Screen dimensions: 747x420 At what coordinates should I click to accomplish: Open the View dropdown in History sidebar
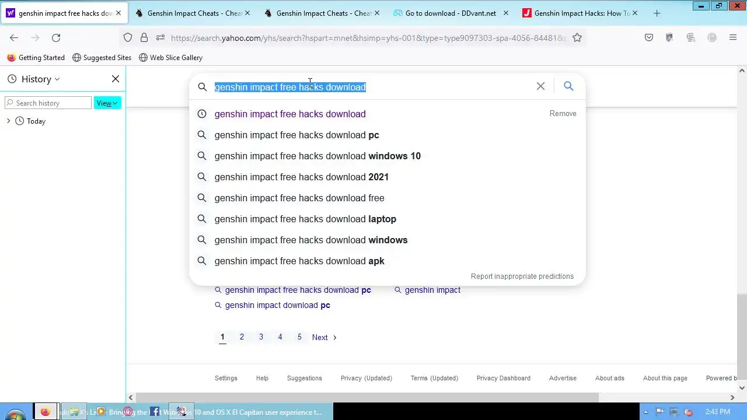pyautogui.click(x=107, y=103)
